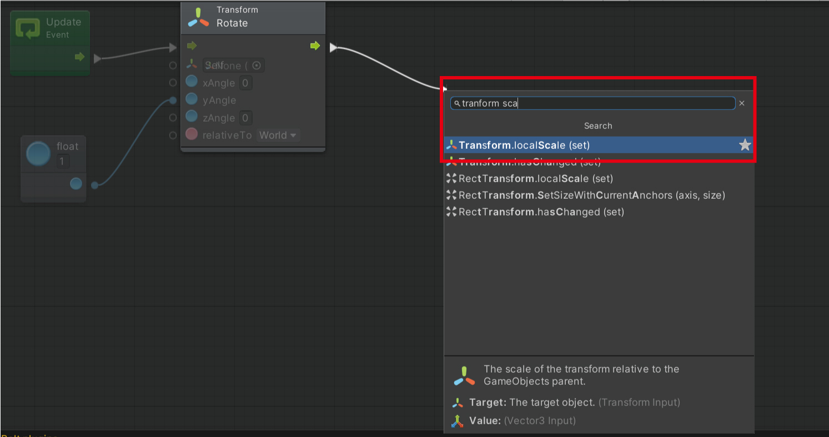This screenshot has width=829, height=437.
Task: Choose RectTransform.SetSizeWithCurrentAnchors (axis, size)
Action: pos(591,195)
